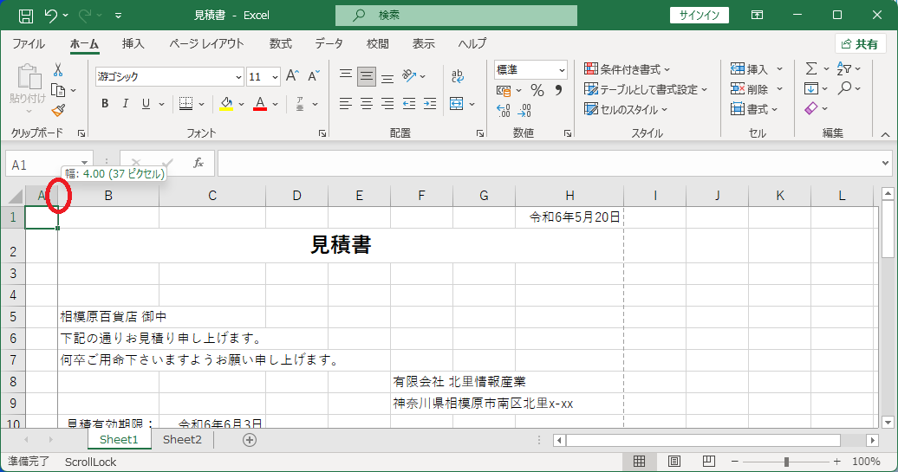Collapse the ribbon
This screenshot has height=472, width=898.
coord(885,134)
